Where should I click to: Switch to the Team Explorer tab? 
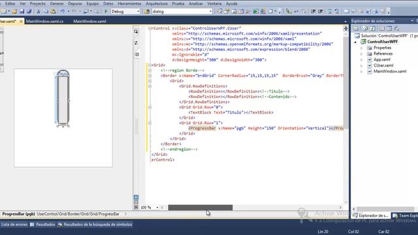coord(405,215)
